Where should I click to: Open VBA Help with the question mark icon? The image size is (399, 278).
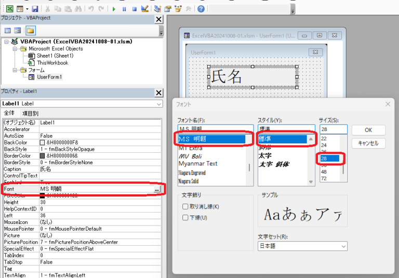[x=201, y=9]
